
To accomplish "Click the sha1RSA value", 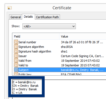I will coord(67,47).
